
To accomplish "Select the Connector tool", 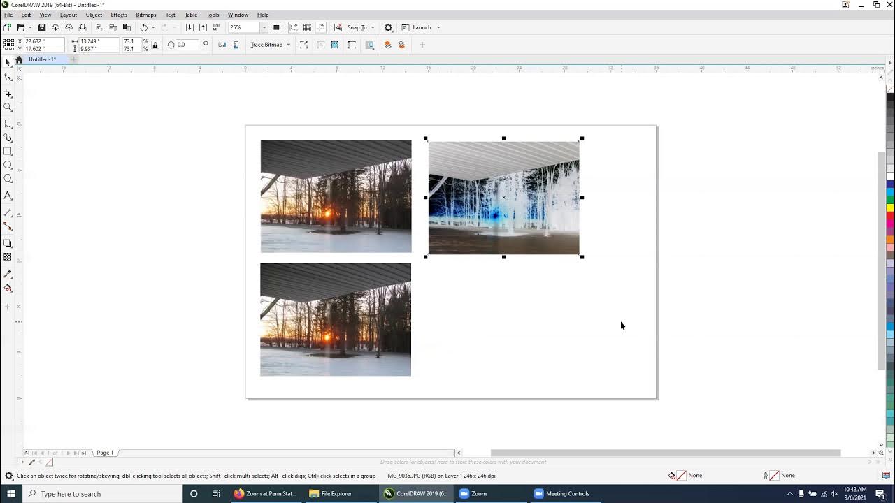I will (8, 226).
